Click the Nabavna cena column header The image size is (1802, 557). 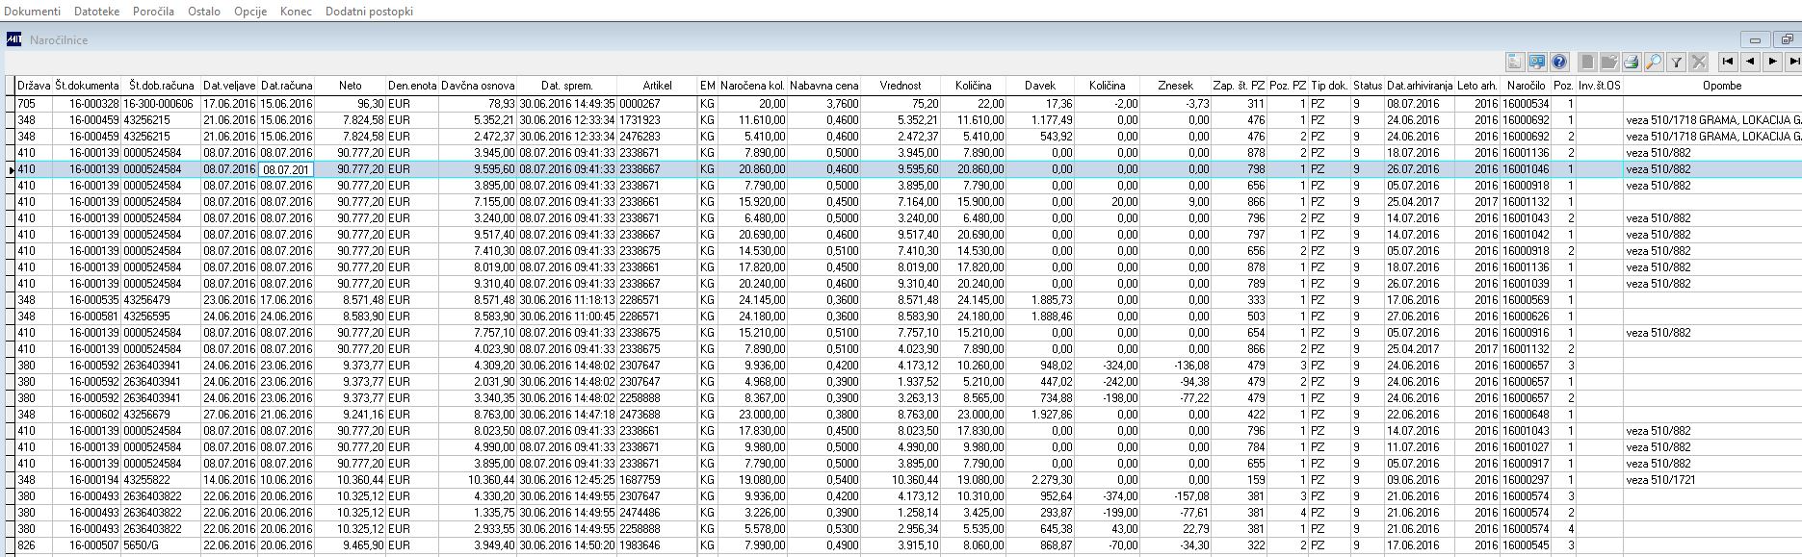pos(823,86)
